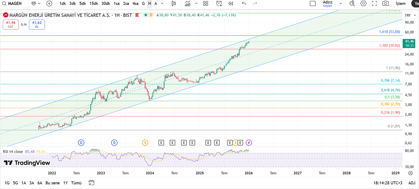
Task: Click the blue AL 41,62 buy button
Action: pos(37,24)
